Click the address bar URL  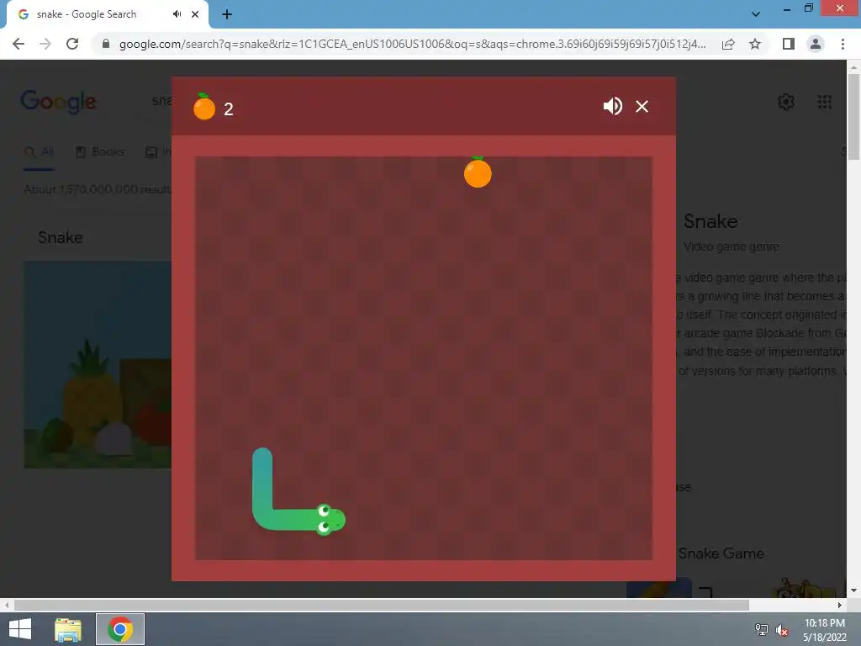[412, 44]
